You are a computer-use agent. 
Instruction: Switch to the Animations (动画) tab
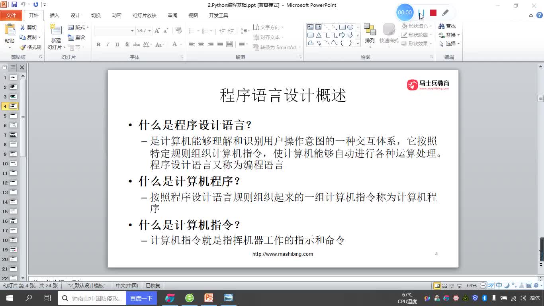[116, 15]
